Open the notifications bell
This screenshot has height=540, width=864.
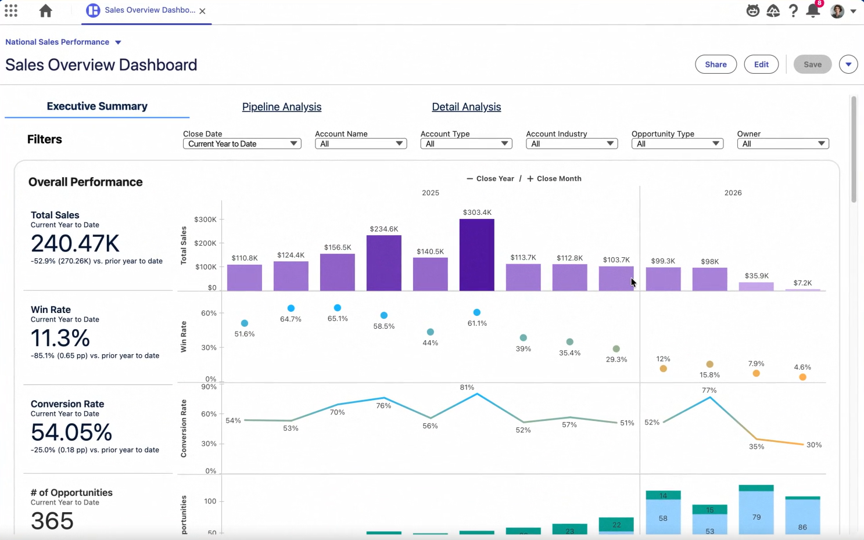coord(813,10)
